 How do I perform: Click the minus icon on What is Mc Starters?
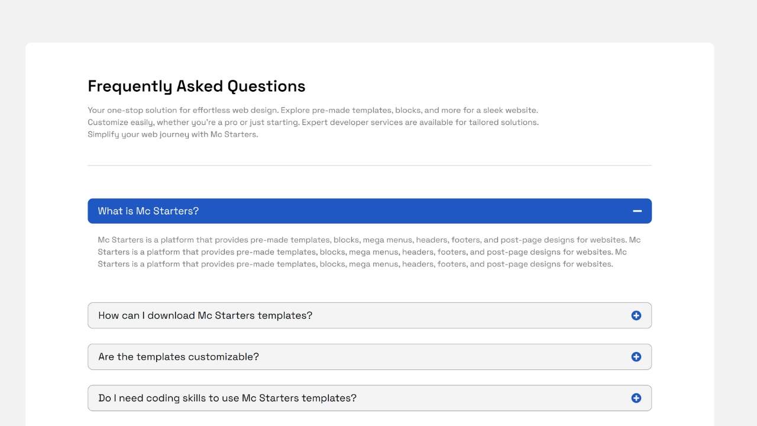[637, 211]
